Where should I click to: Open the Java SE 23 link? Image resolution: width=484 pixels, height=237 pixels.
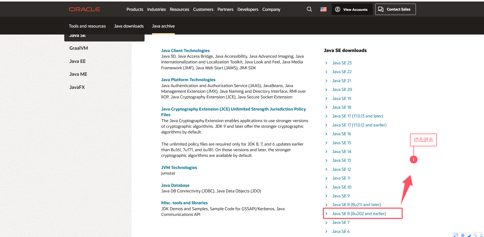tap(342, 63)
